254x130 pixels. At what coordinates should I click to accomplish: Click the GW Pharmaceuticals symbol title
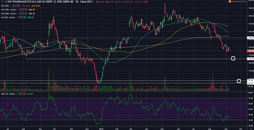tap(40, 2)
